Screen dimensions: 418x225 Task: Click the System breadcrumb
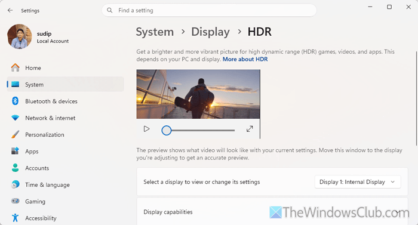point(155,32)
